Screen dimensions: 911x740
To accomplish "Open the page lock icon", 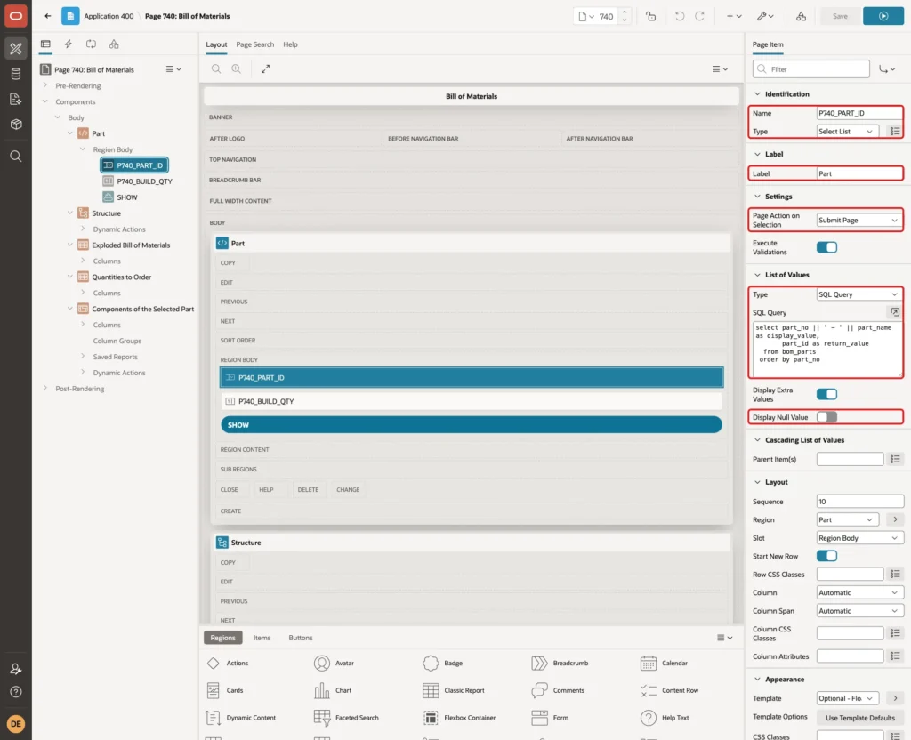I will [x=650, y=16].
